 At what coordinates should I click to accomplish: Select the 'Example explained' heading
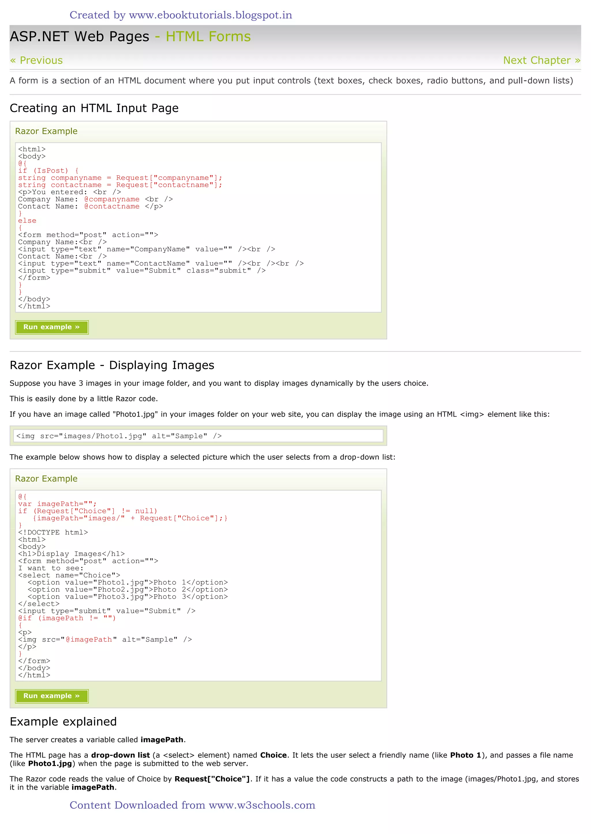click(63, 721)
